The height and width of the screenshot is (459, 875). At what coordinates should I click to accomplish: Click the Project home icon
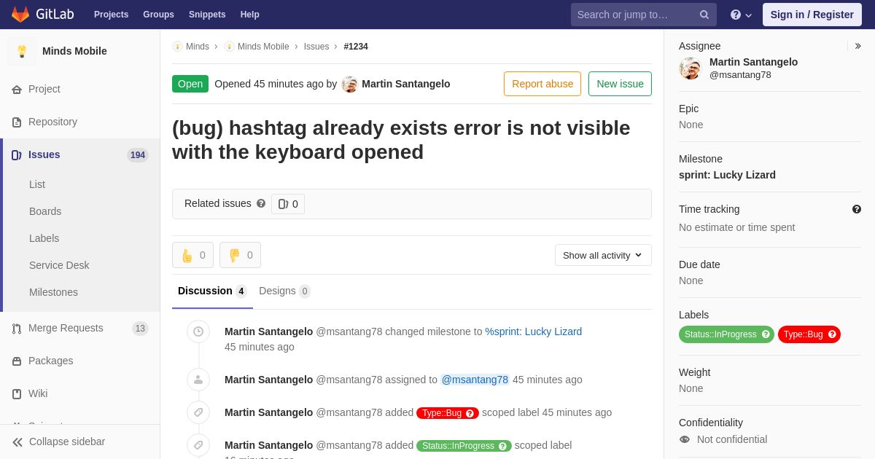tap(17, 90)
